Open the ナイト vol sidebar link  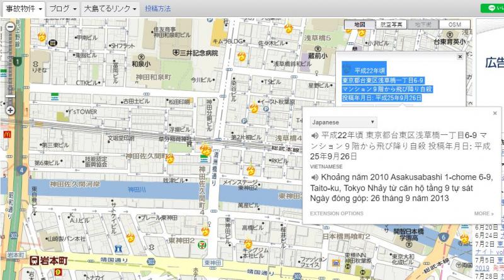pos(490,252)
